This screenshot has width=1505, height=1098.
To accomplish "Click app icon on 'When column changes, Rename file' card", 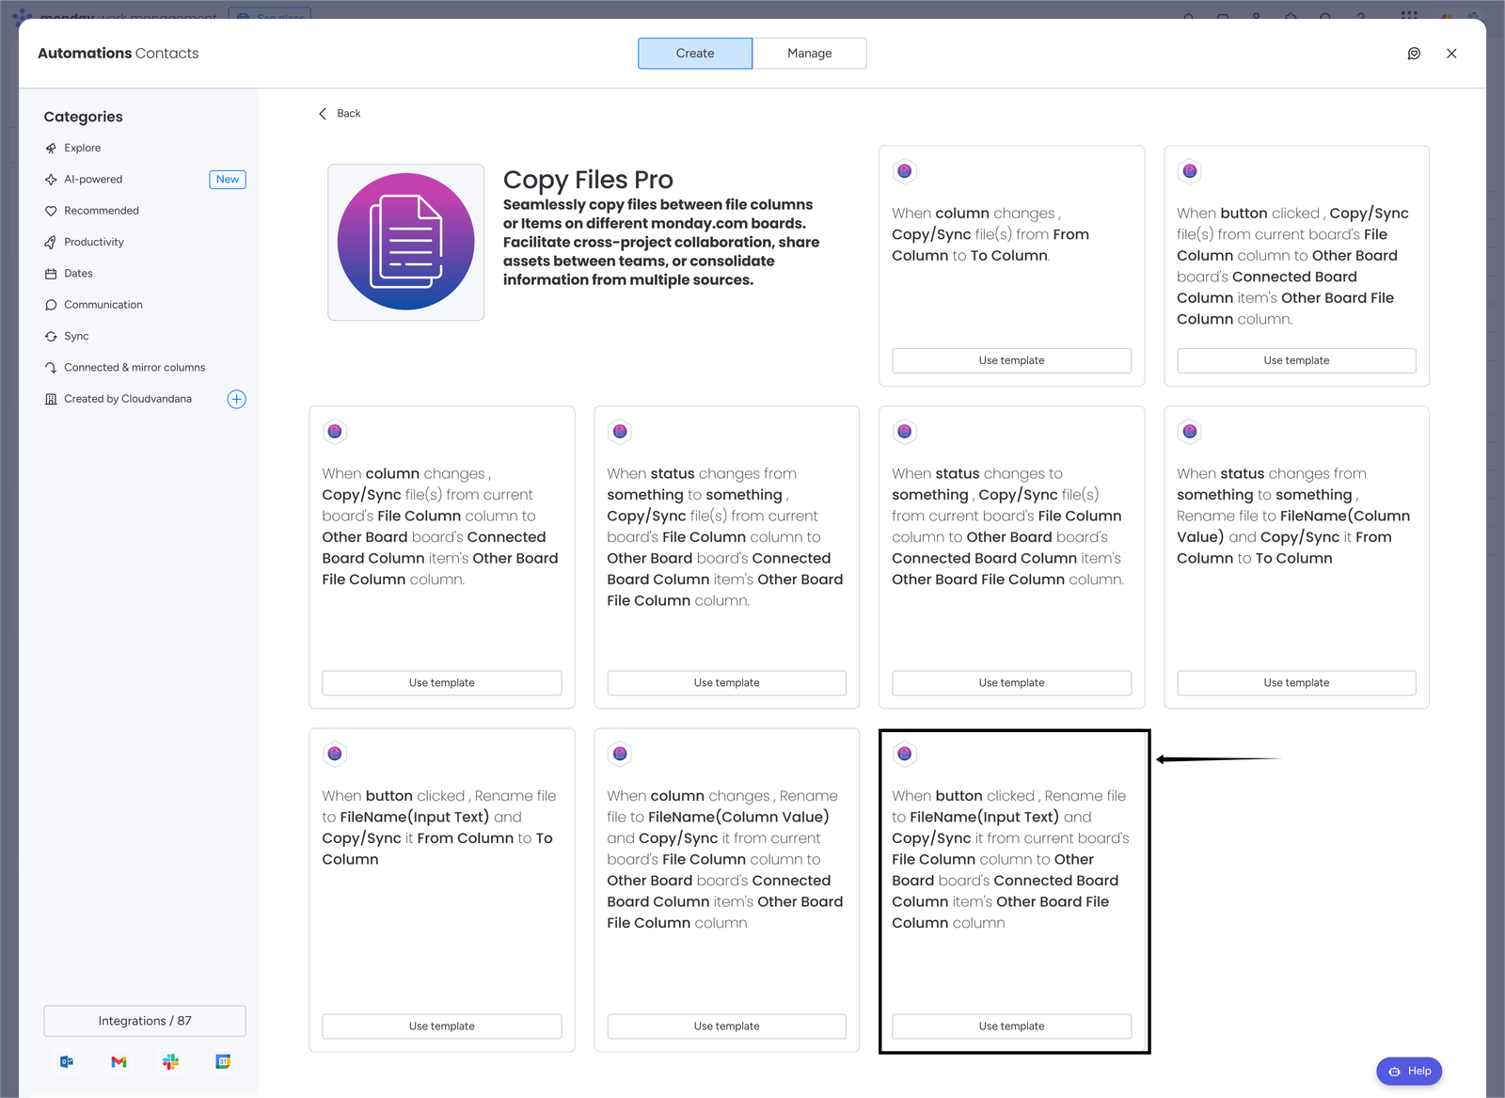I will [619, 754].
